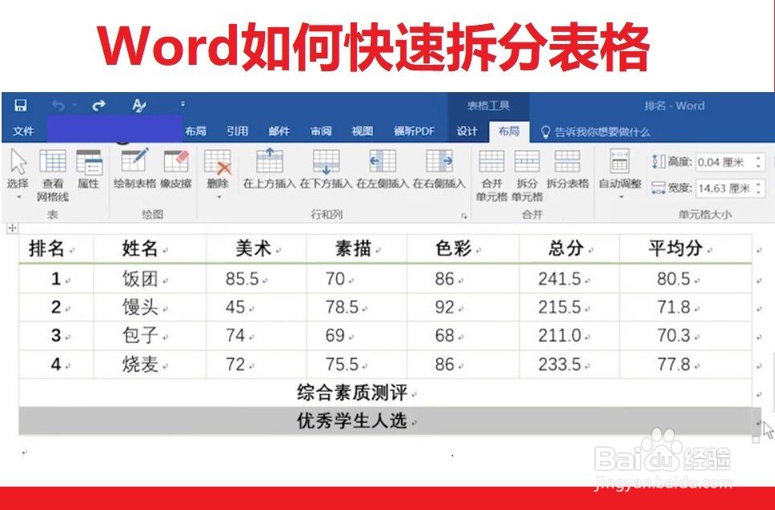Click the 排名 header cell
The height and width of the screenshot is (510, 775).
(56, 248)
